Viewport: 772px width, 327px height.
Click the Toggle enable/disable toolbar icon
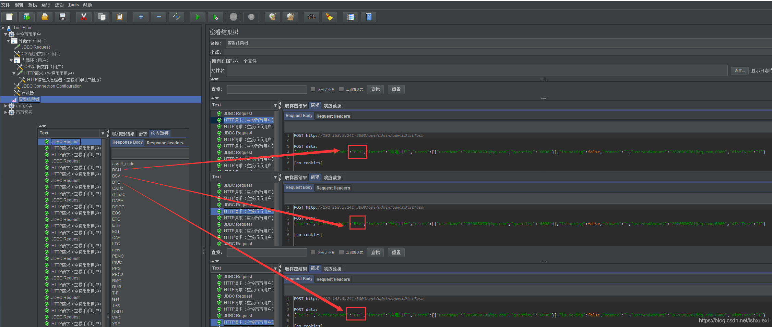[x=177, y=17]
